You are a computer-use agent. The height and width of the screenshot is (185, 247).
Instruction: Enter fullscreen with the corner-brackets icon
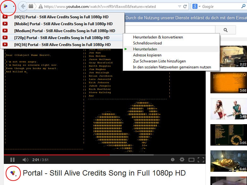201,160
